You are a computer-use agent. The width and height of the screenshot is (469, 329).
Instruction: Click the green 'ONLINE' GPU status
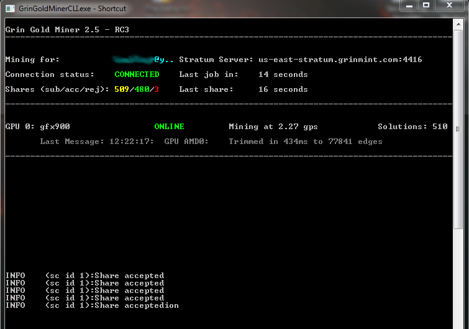point(170,127)
